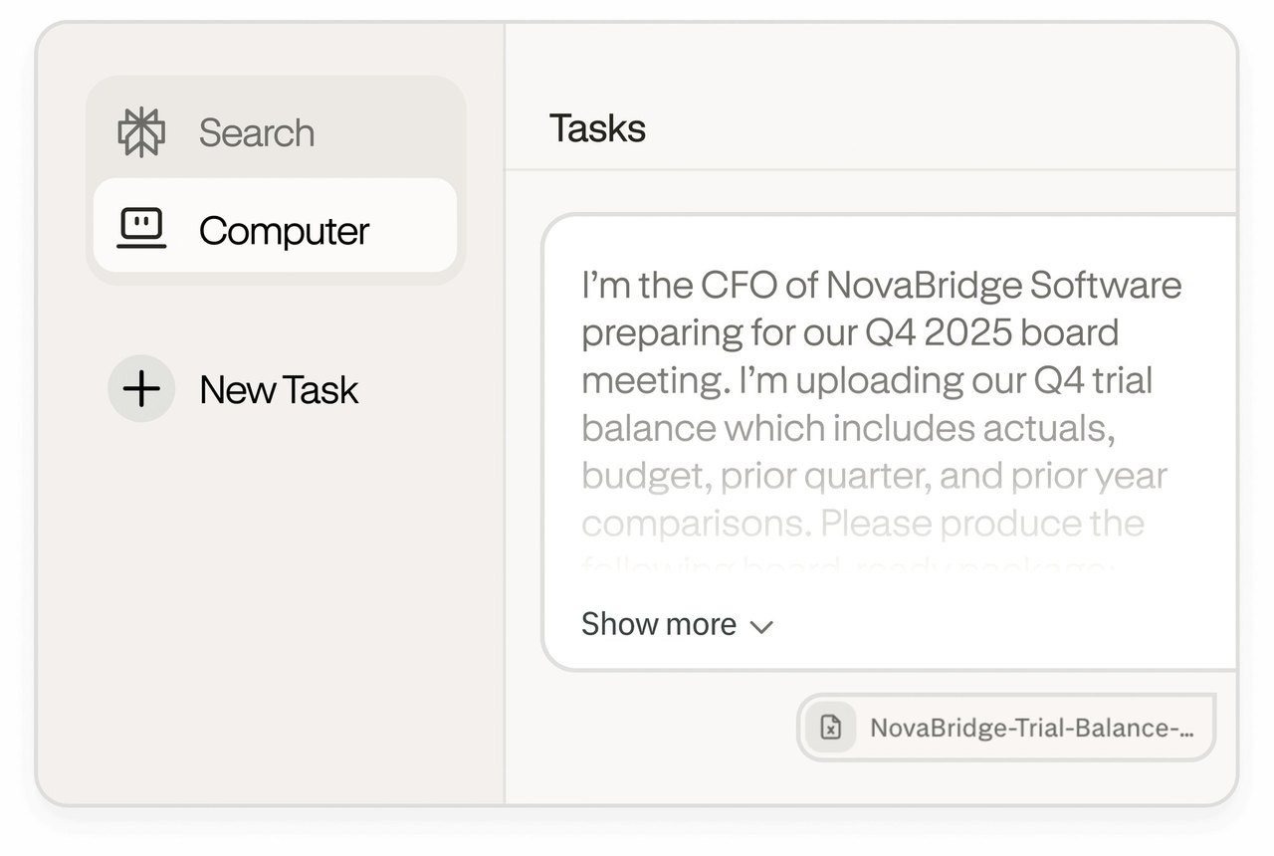Screen dimensions: 1274x856
Task: Click the line 'preparing for our Q4 2025 board'
Action: (850, 333)
